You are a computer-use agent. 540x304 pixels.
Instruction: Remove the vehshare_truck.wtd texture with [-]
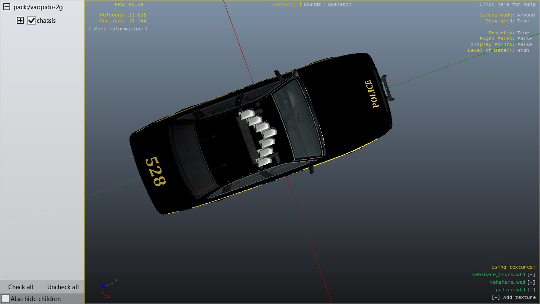click(x=531, y=274)
